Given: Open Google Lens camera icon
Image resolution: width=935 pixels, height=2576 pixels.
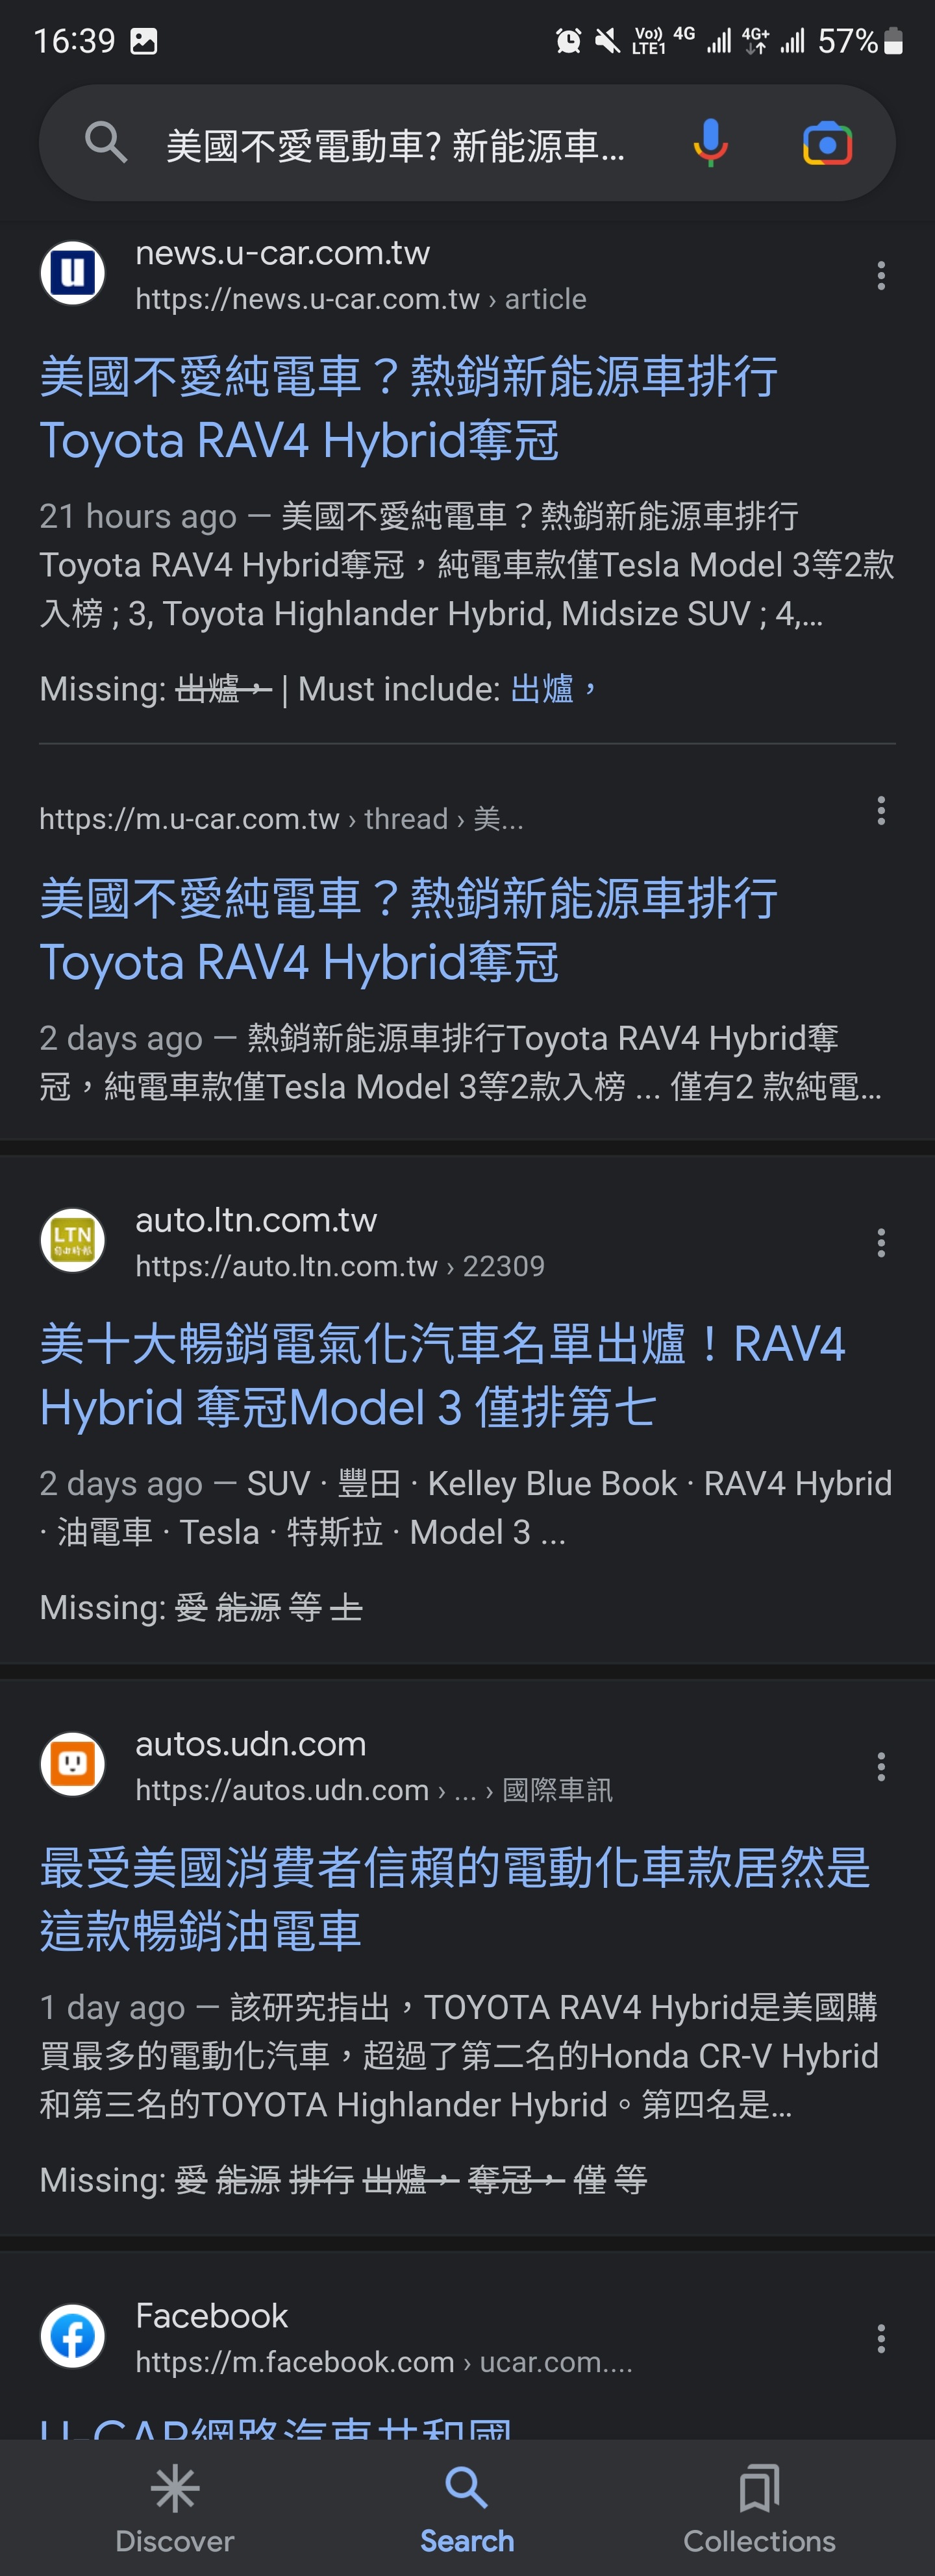Looking at the screenshot, I should pos(827,144).
